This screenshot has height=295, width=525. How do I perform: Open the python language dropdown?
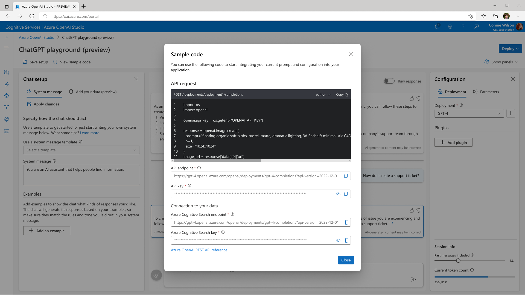(323, 95)
